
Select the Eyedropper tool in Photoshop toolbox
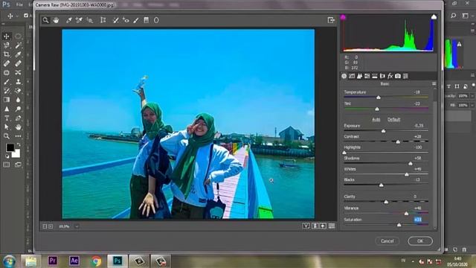pyautogui.click(x=18, y=54)
